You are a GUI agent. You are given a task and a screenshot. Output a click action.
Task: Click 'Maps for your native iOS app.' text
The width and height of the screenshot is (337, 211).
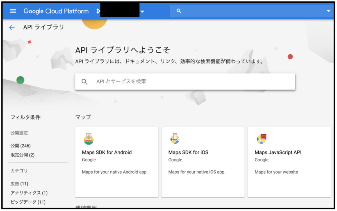click(x=197, y=172)
